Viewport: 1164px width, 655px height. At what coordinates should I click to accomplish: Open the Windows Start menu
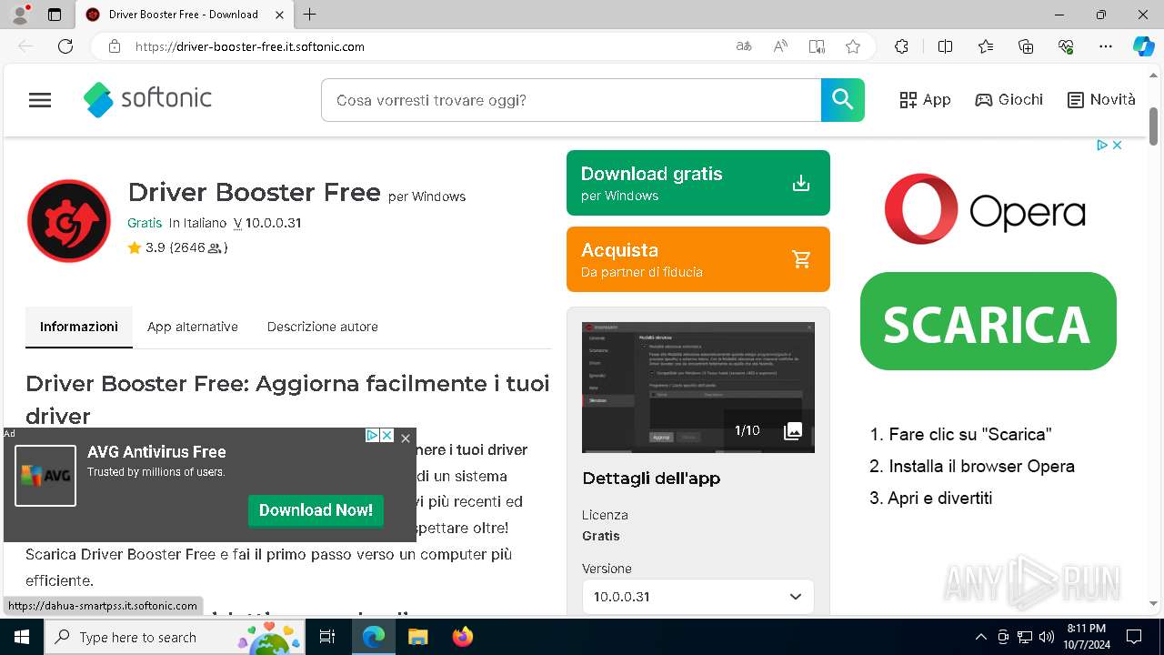point(22,637)
